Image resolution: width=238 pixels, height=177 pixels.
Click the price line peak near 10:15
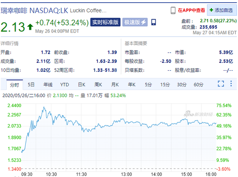pos(44,107)
